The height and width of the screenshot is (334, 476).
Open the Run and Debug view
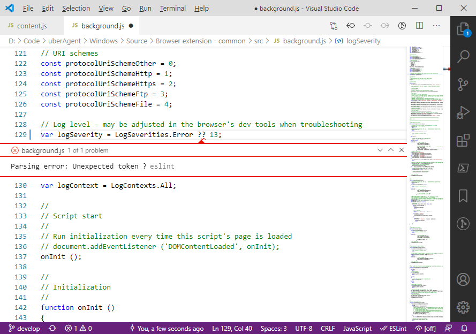coord(463,112)
